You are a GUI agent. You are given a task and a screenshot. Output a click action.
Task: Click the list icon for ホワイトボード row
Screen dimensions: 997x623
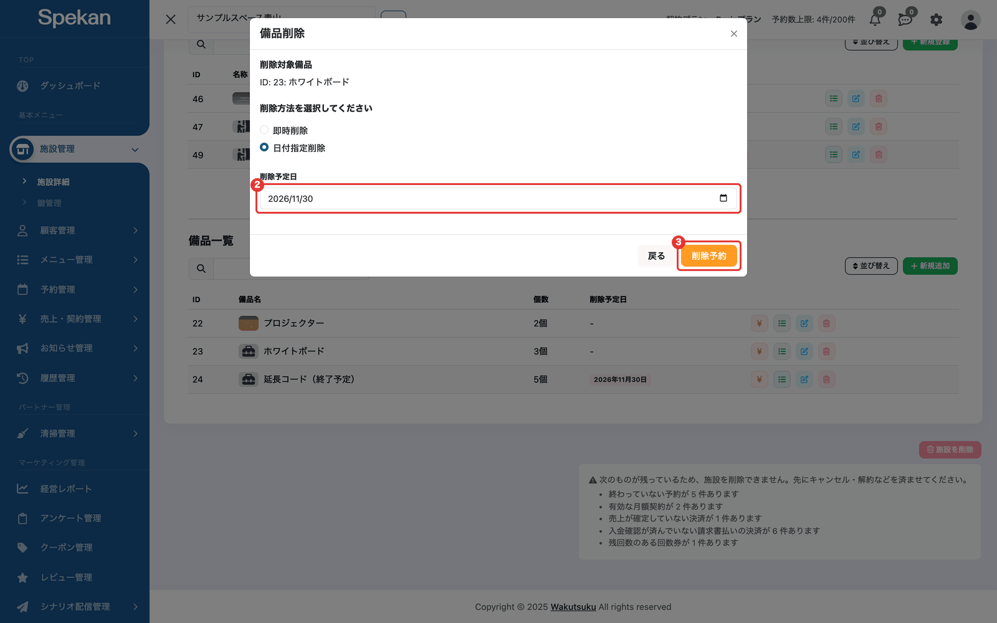[782, 351]
